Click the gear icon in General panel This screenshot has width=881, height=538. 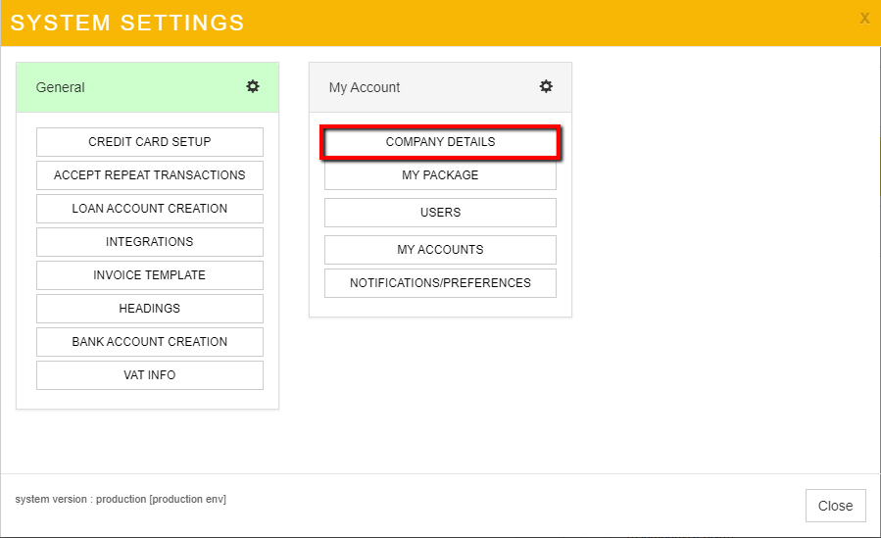(x=253, y=86)
